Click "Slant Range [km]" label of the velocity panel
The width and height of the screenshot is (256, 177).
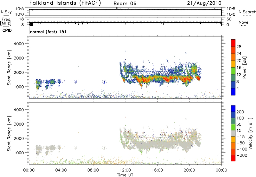coord(9,133)
